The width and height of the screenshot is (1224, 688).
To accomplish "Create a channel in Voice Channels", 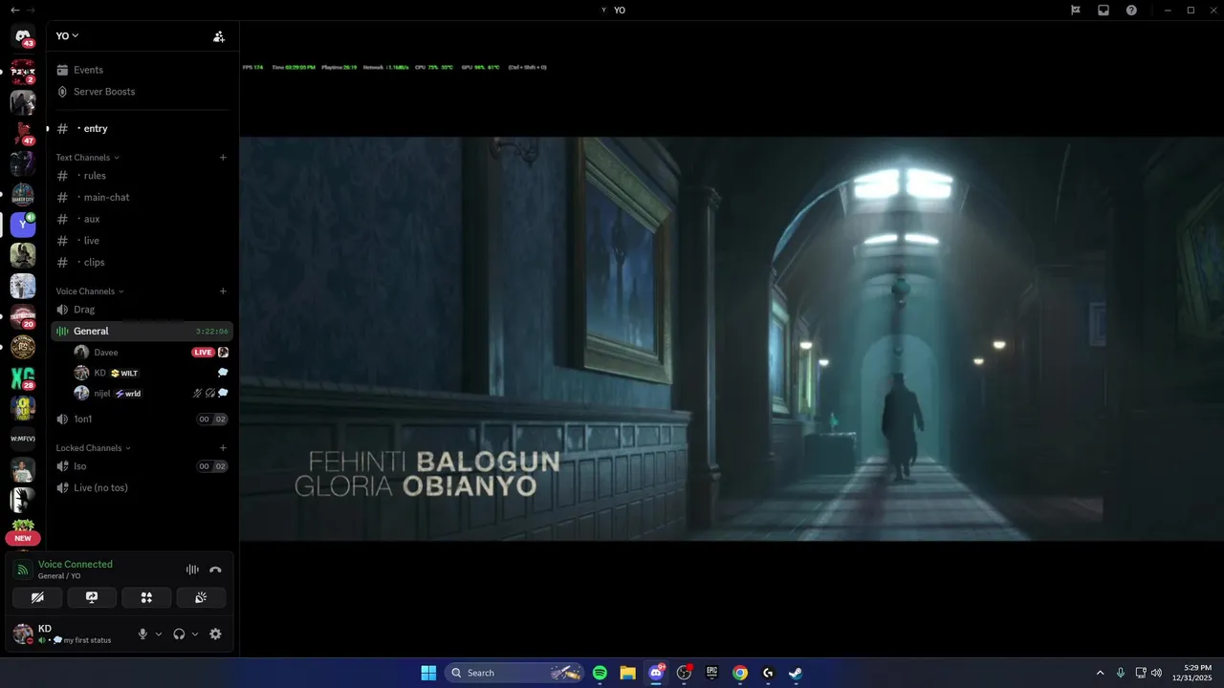I will [223, 290].
